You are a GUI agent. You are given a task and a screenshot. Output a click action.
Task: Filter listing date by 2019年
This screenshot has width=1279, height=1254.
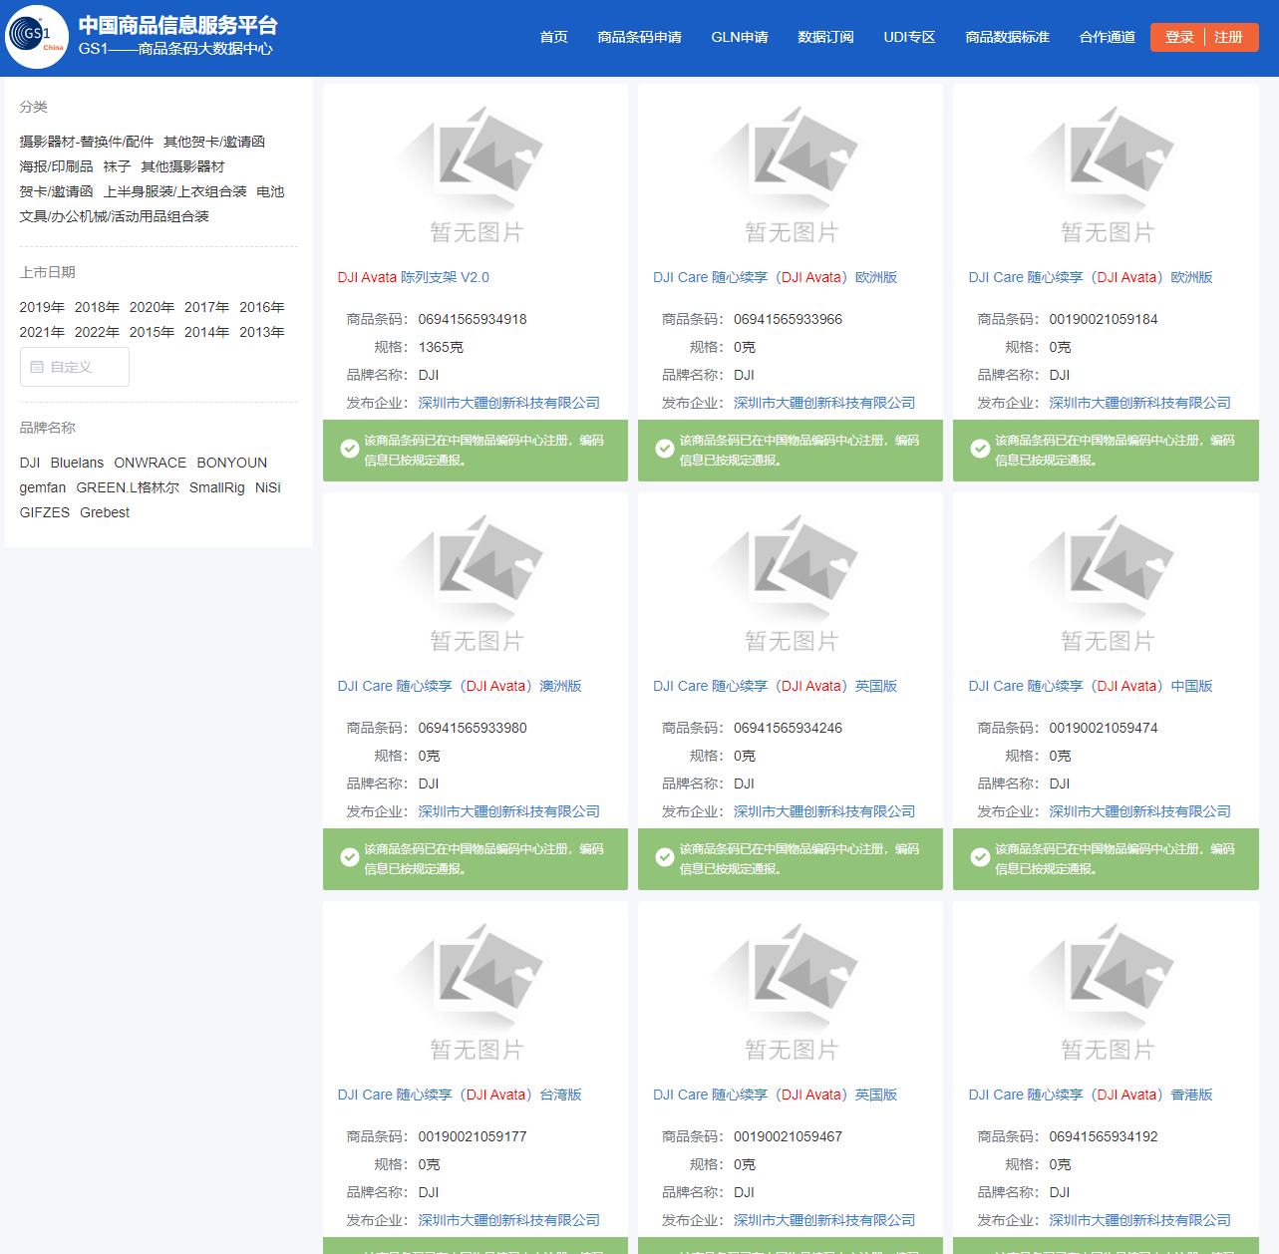tap(42, 307)
